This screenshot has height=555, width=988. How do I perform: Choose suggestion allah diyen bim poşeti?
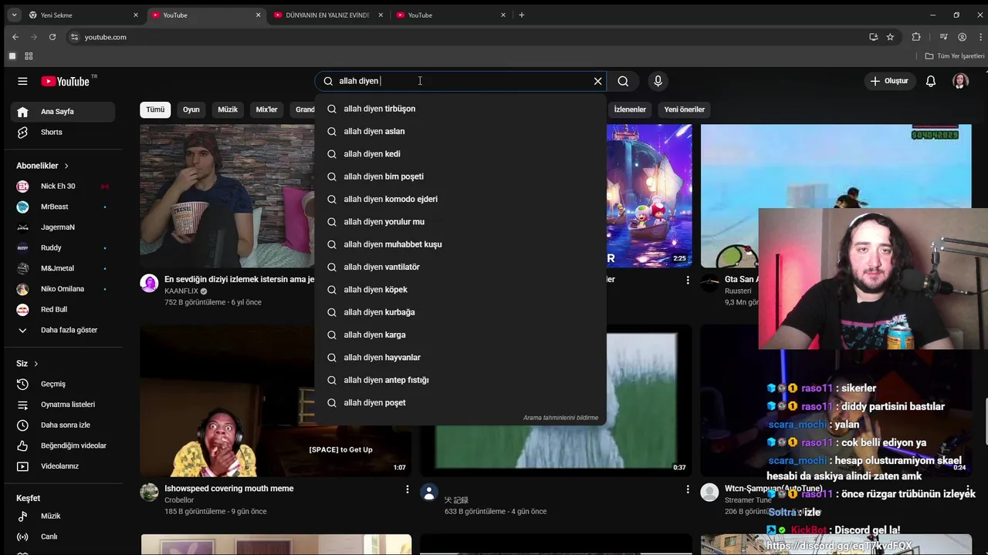tap(460, 177)
